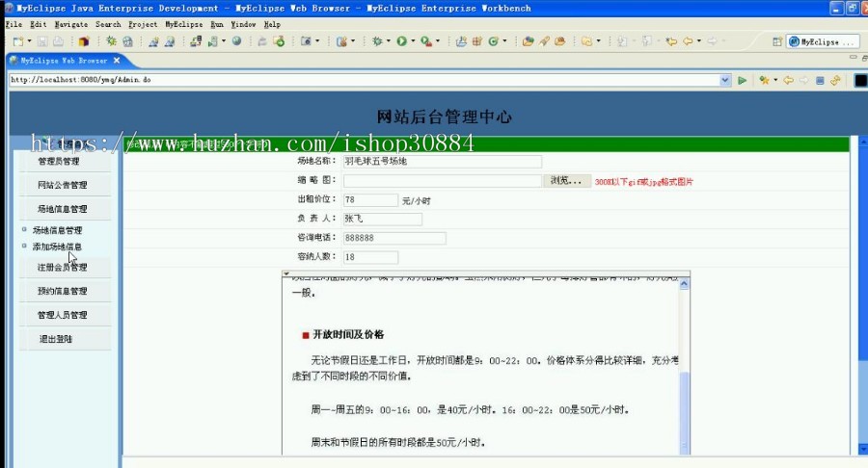
Task: Open the favorites star dropdown arrow
Action: tap(775, 81)
